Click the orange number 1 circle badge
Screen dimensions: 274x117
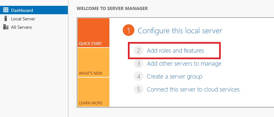point(129,31)
